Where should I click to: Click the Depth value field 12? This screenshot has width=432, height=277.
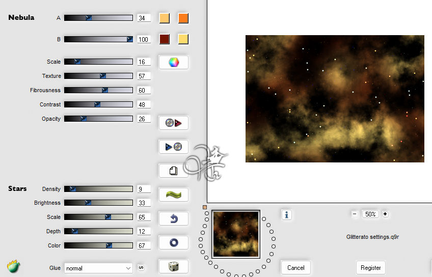click(144, 231)
